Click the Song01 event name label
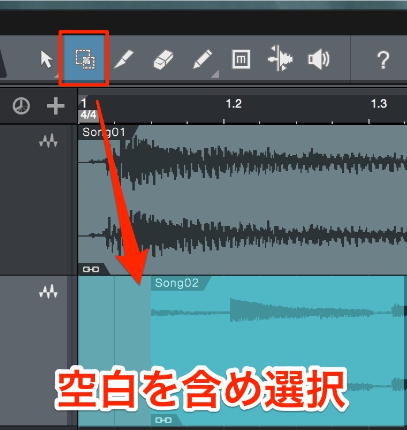The width and height of the screenshot is (407, 430). (104, 132)
